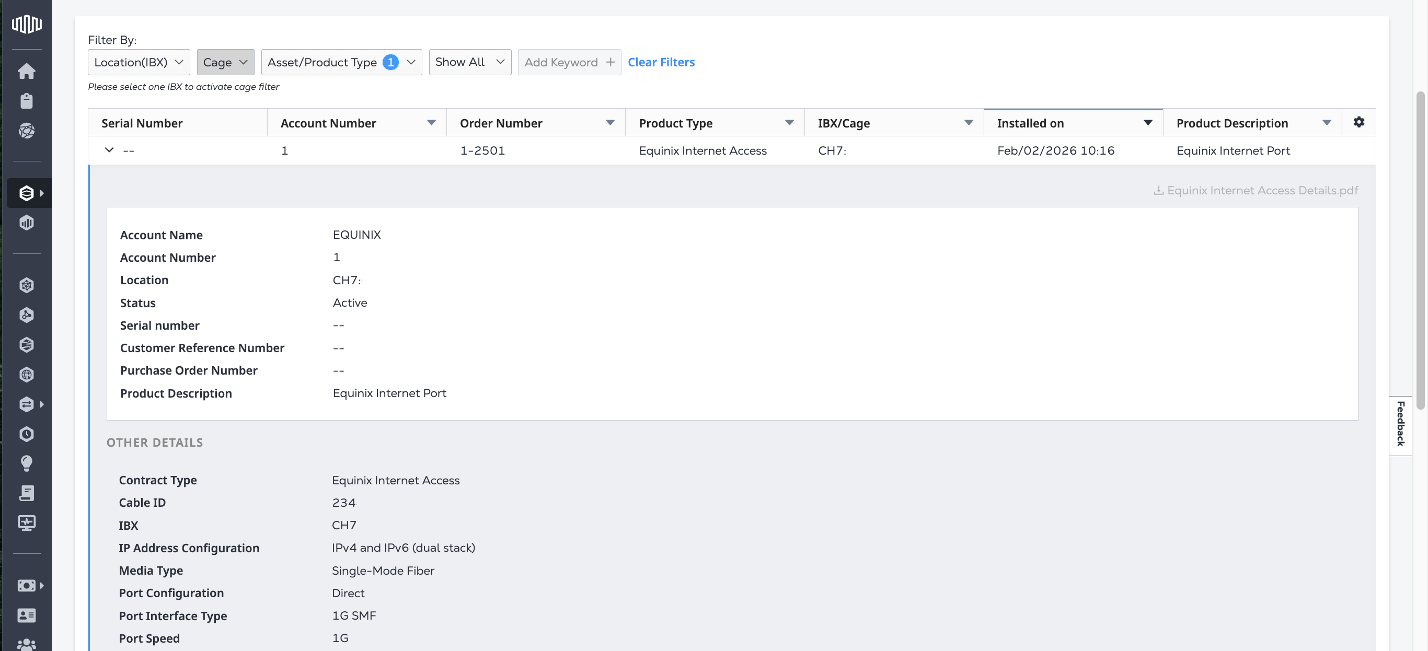Open the Location(IBX) filter dropdown
The height and width of the screenshot is (651, 1428).
[139, 62]
